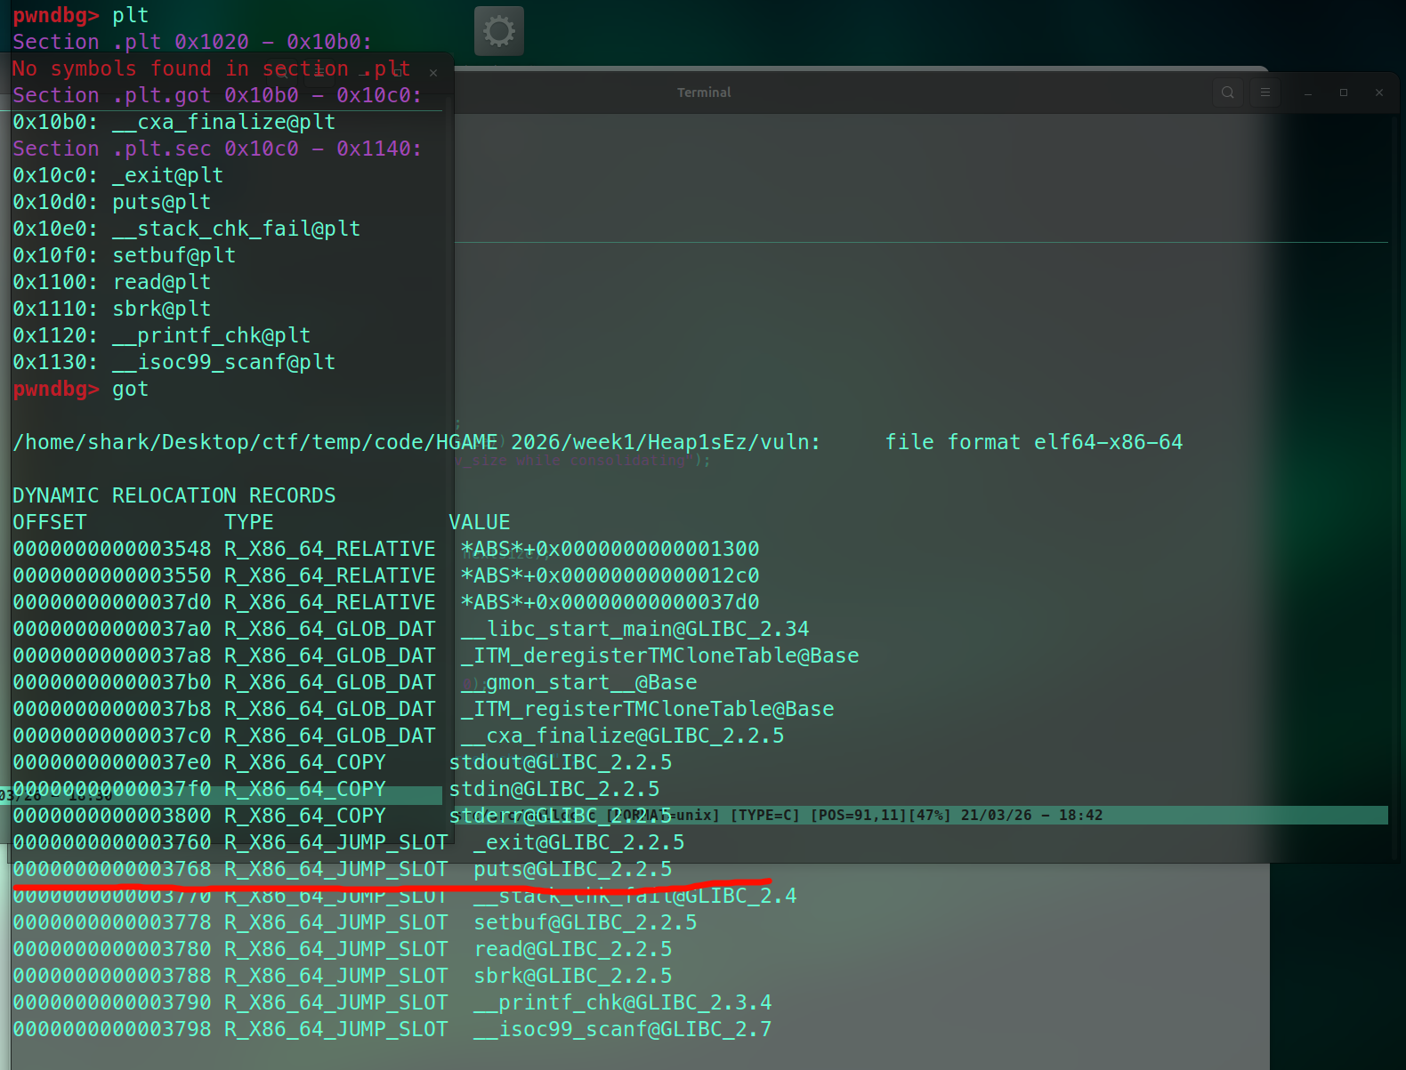Click __cxa_finalize@GLIBC_2.2.5 value

pos(622,736)
